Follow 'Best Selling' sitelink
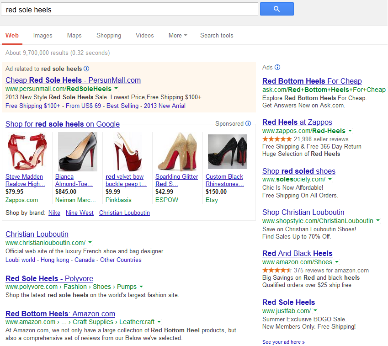The width and height of the screenshot is (388, 346). click(x=122, y=106)
